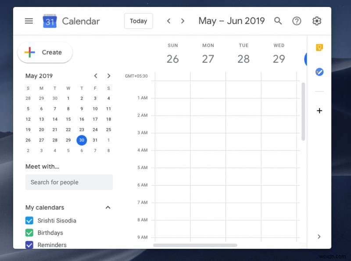Click the Google Calendar 31 logo

[x=50, y=21]
